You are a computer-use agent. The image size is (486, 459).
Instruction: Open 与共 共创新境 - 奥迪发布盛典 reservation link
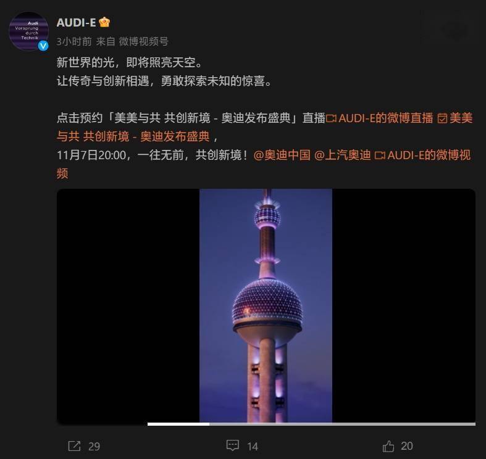(133, 136)
